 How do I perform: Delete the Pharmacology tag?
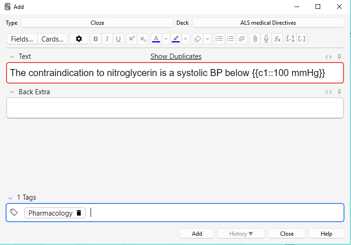pos(79,213)
